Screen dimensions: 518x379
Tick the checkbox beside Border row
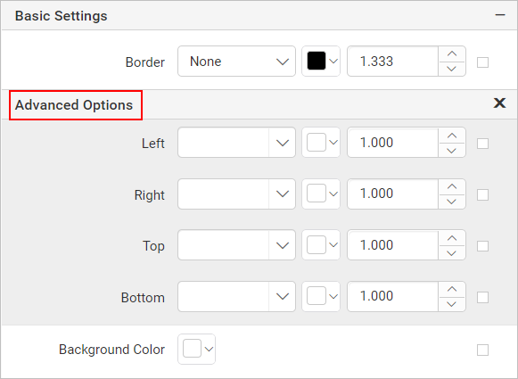click(482, 62)
